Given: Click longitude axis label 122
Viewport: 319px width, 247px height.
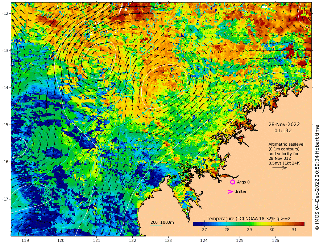Looking at the screenshot, I should (132, 240).
